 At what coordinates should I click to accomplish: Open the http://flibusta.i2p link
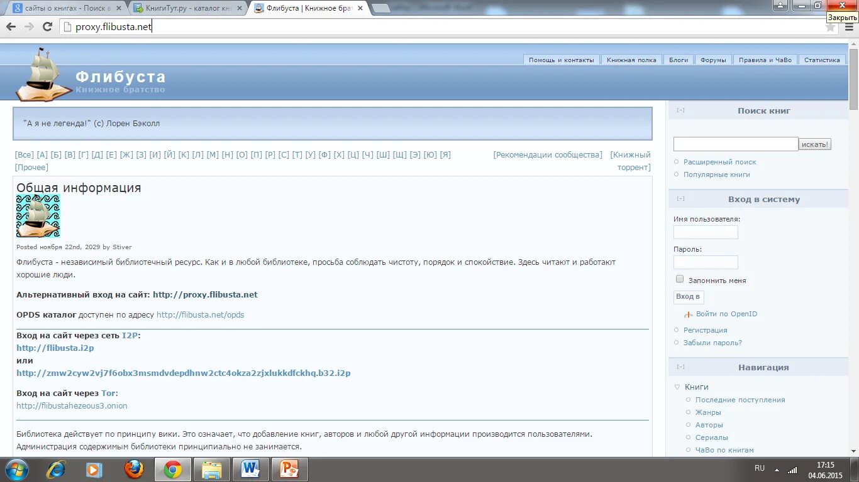55,348
